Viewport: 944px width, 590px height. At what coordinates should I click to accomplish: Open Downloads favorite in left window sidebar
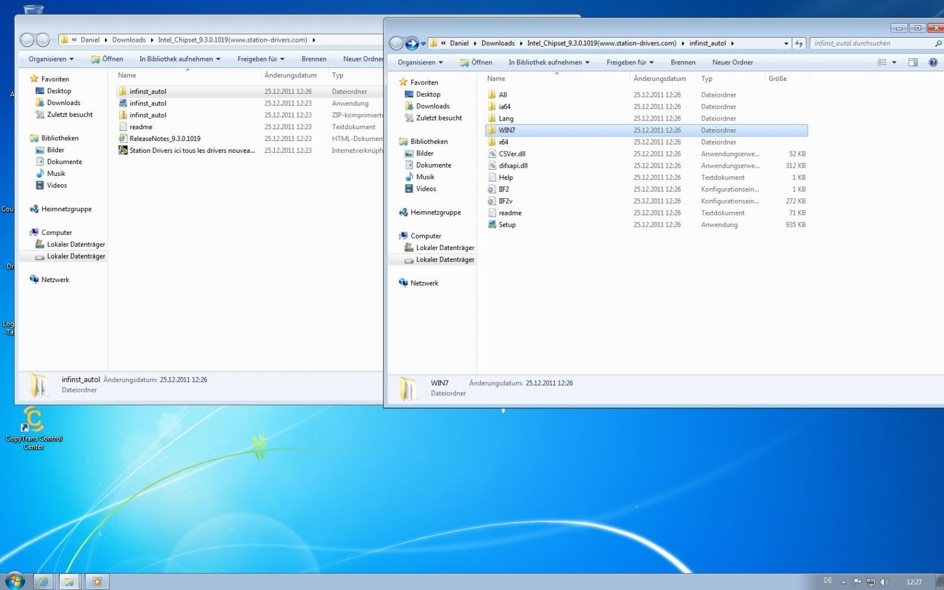58,103
